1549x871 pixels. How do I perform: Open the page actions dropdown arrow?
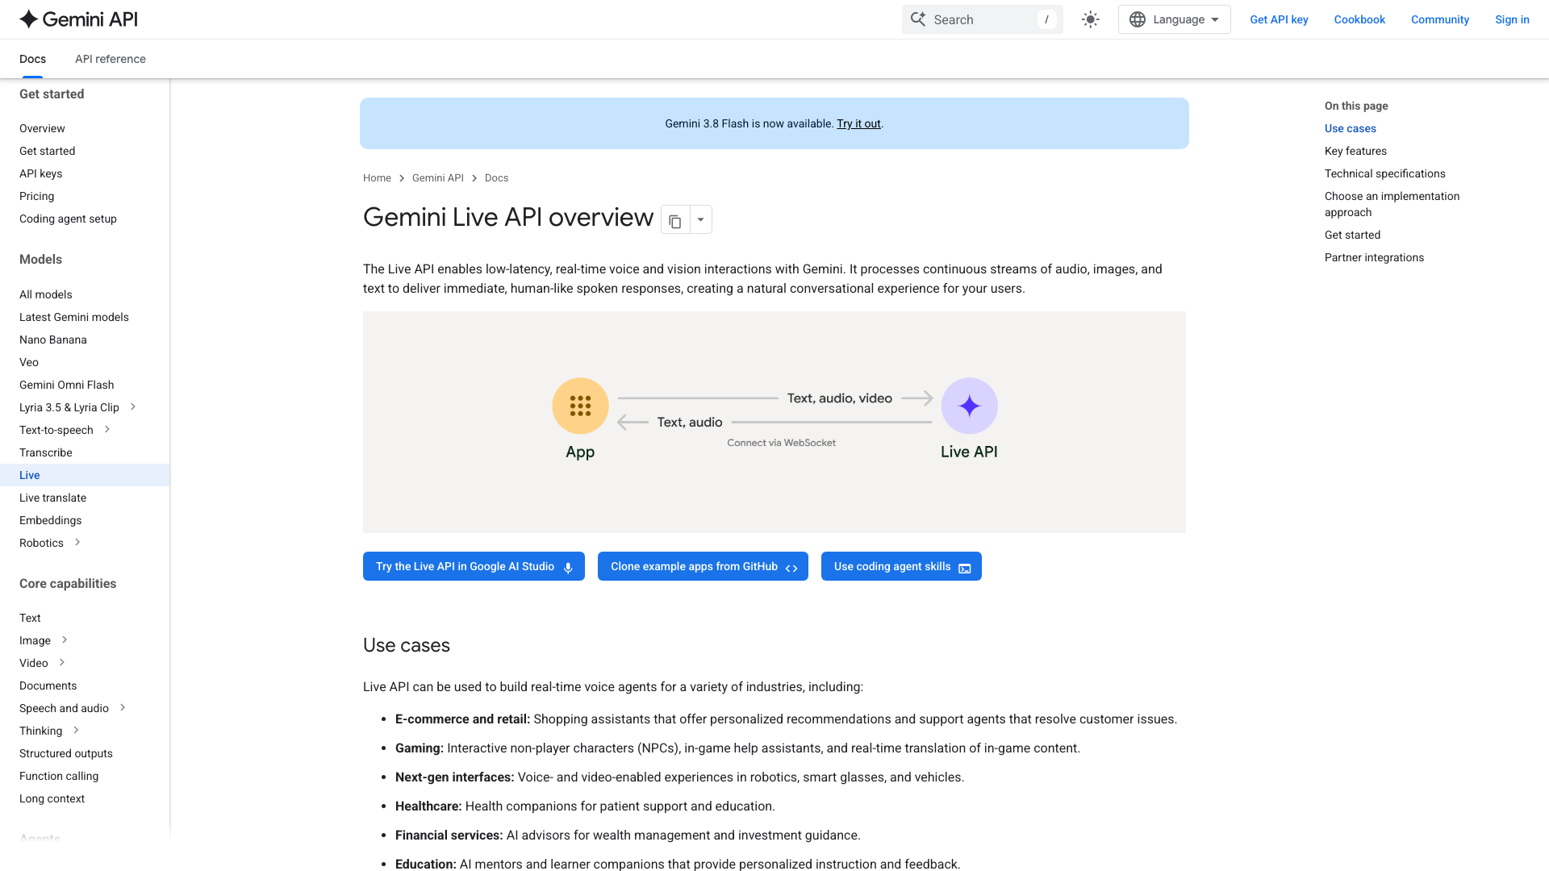point(701,219)
